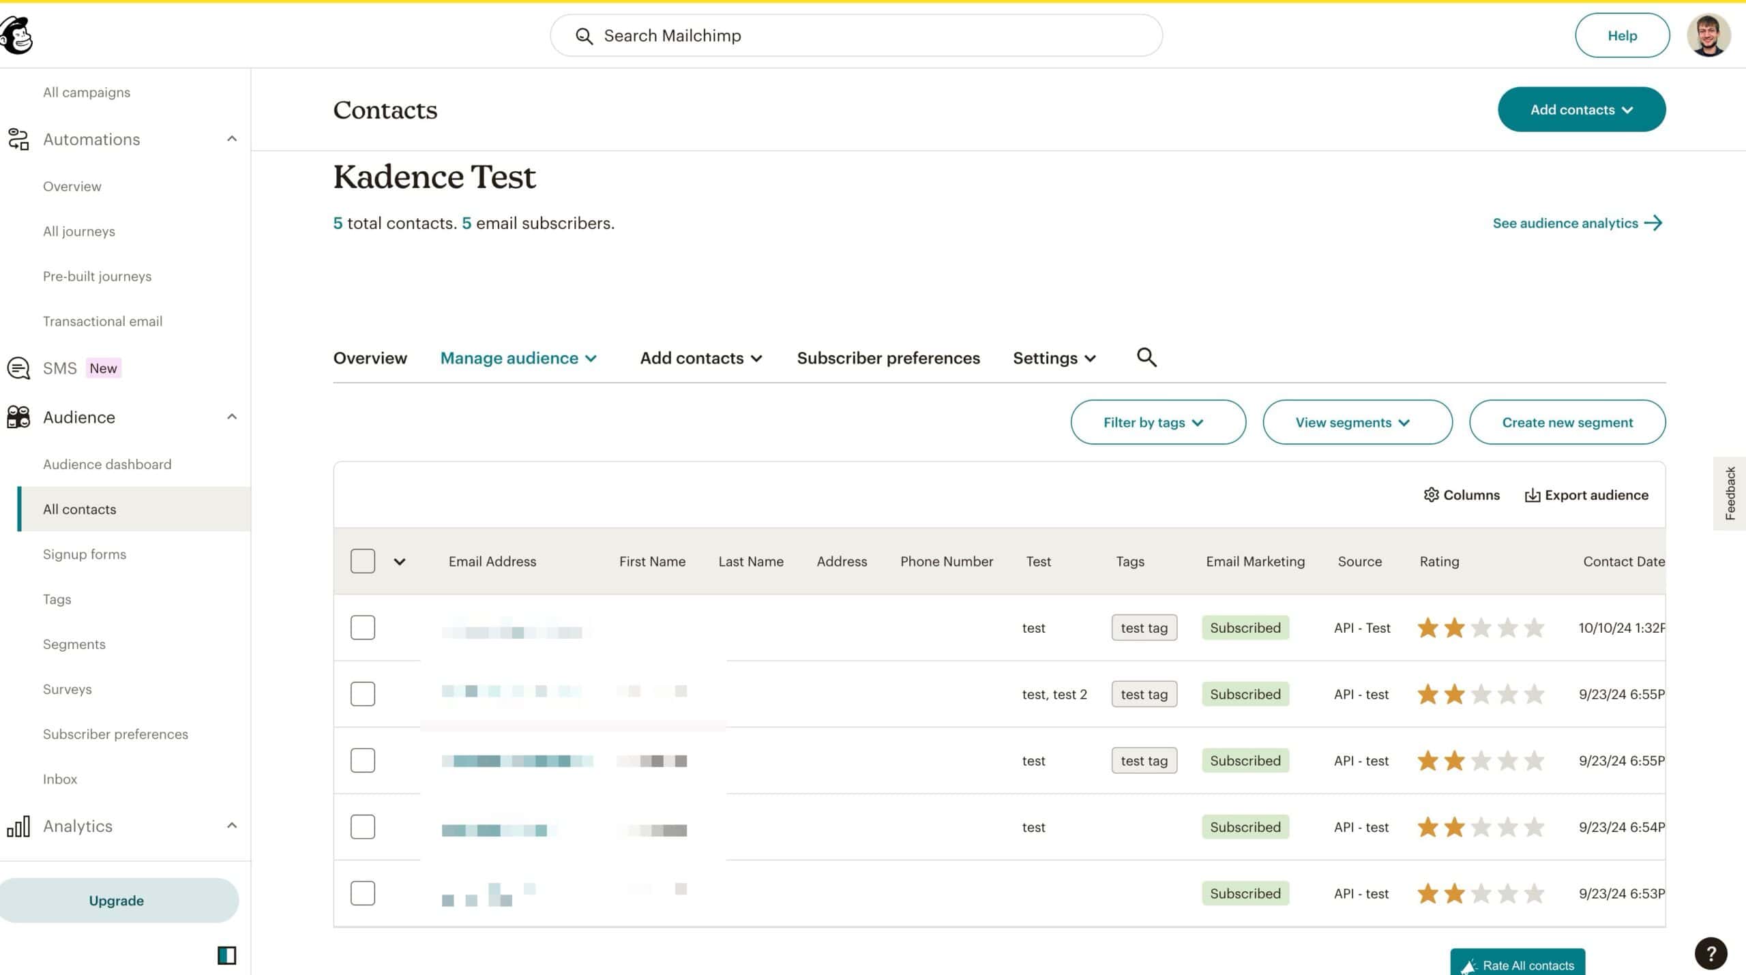The width and height of the screenshot is (1746, 975).
Task: Expand the View segments dropdown
Action: [x=1357, y=422]
